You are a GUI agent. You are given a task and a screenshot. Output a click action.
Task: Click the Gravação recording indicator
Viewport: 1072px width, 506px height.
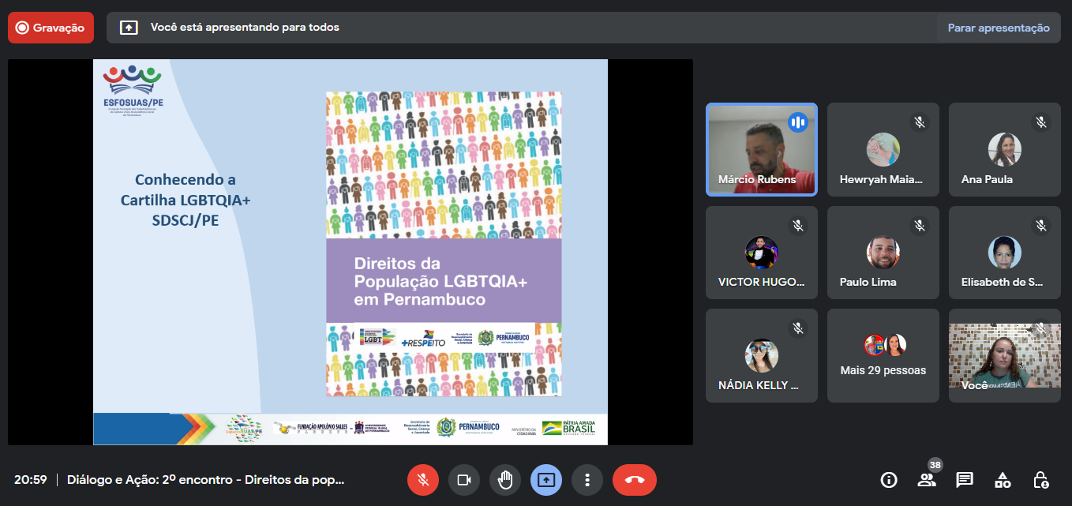click(51, 28)
